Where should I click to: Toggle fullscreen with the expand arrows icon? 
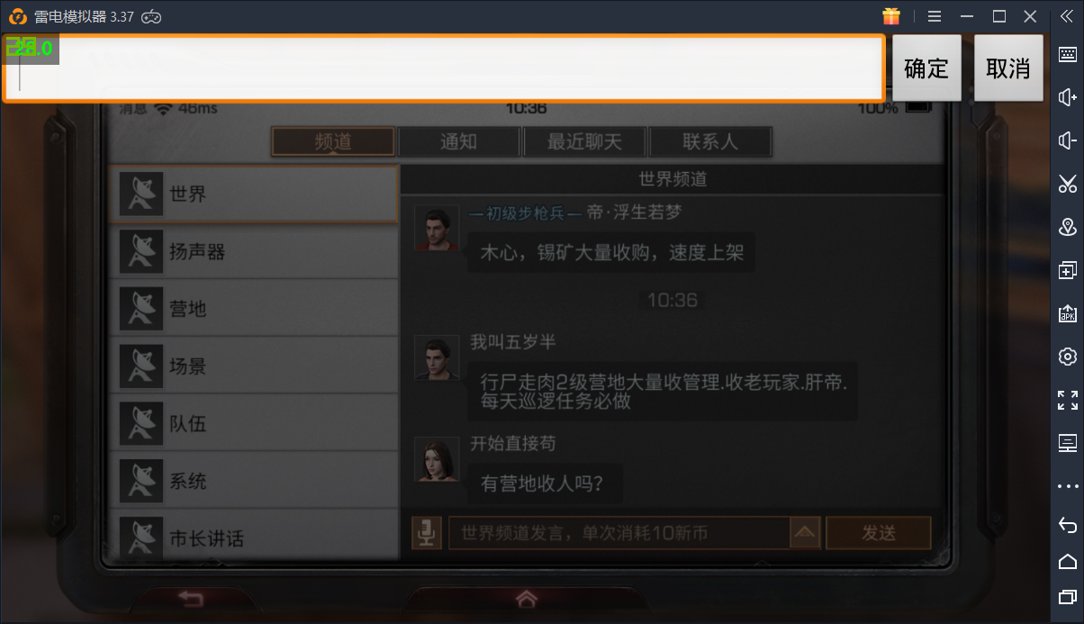(x=1067, y=399)
